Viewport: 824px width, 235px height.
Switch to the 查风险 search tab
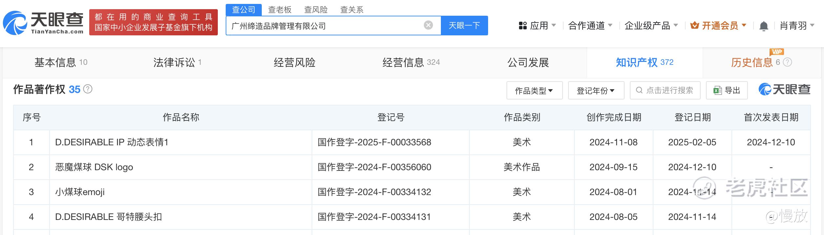(x=316, y=10)
